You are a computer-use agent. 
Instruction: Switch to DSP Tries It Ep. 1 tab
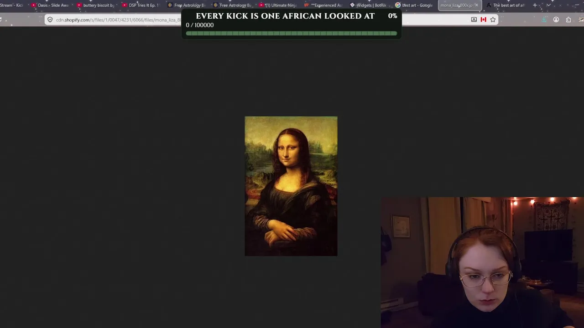click(141, 5)
